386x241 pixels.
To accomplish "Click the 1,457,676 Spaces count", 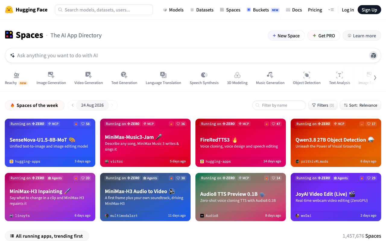I will [362, 236].
